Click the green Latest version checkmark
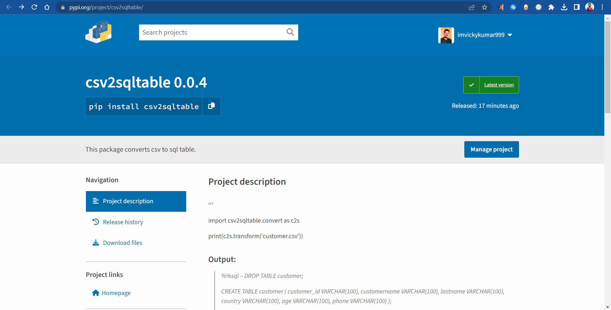Image resolution: width=611 pixels, height=310 pixels. point(471,85)
